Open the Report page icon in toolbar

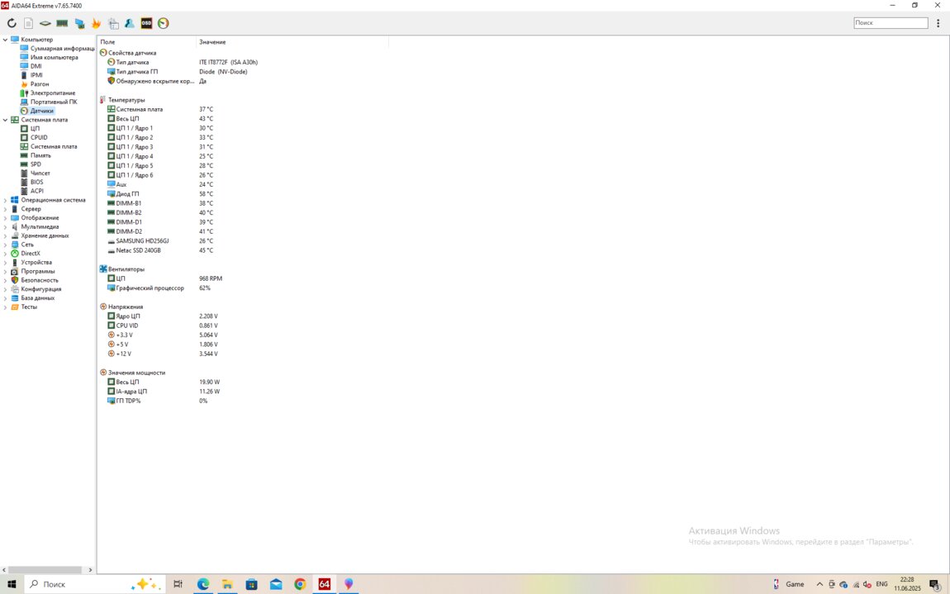click(28, 23)
